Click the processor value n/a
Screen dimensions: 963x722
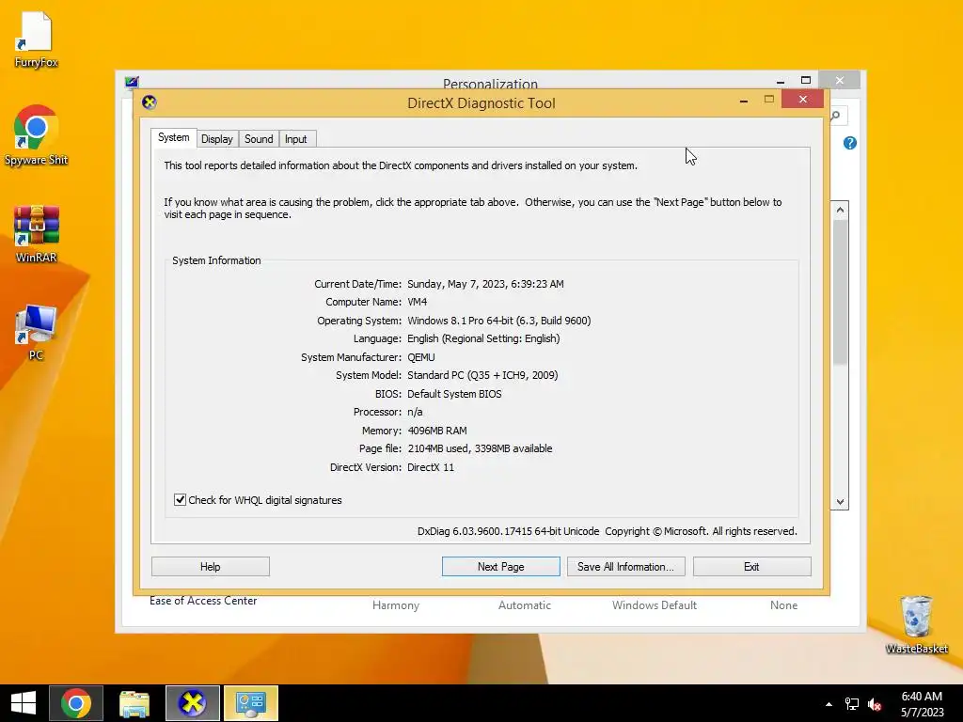(415, 412)
